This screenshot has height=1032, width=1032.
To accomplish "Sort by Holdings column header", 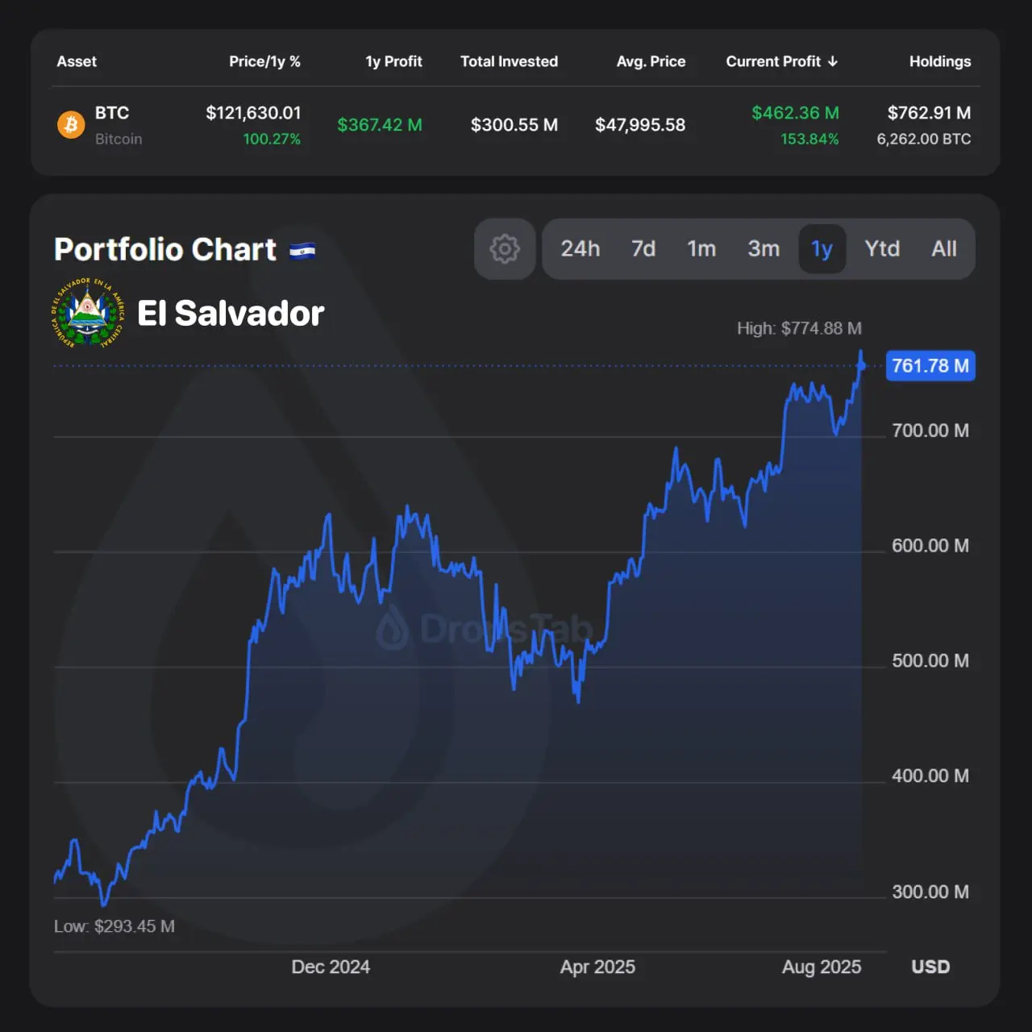I will pyautogui.click(x=939, y=62).
